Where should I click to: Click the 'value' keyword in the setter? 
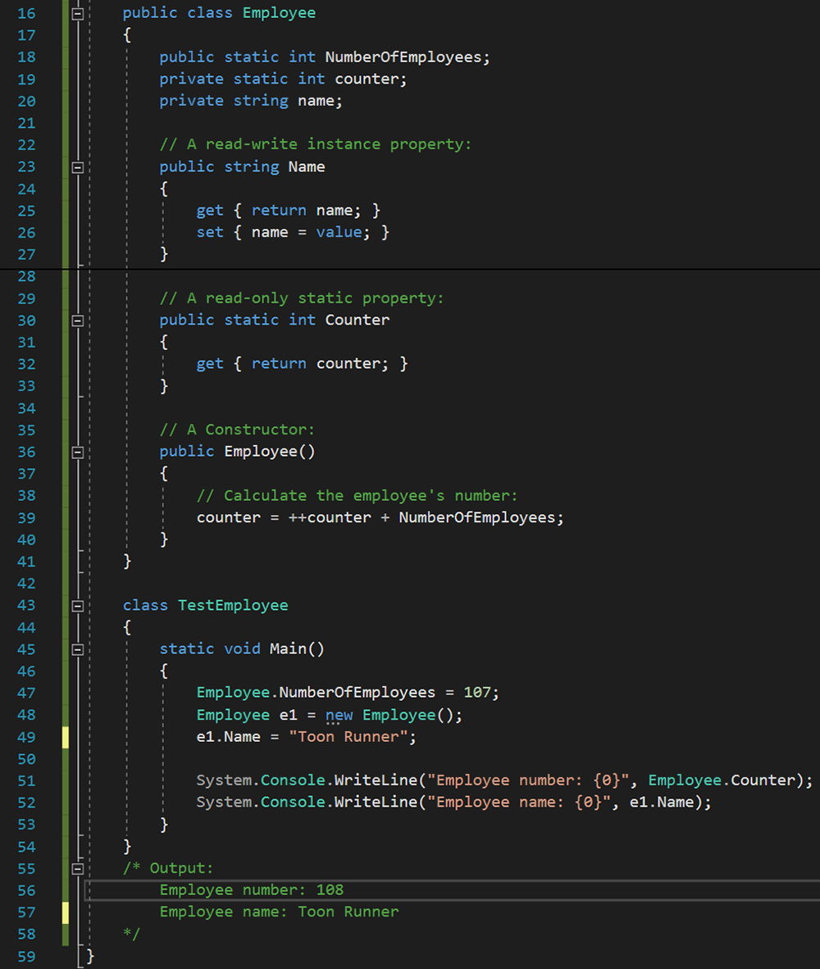tap(339, 232)
